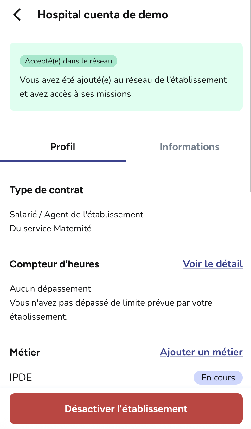Tap the En cours status badge
Viewport: 251px width, 429px height.
[x=218, y=377]
